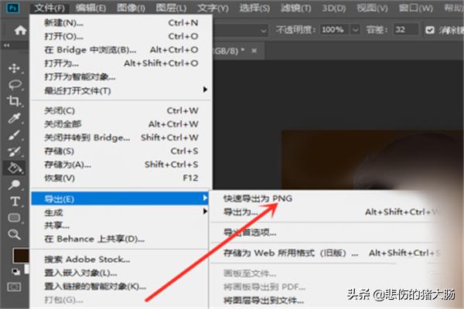This screenshot has height=309, width=464.
Task: Click the foreground color swatch
Action: [20, 256]
